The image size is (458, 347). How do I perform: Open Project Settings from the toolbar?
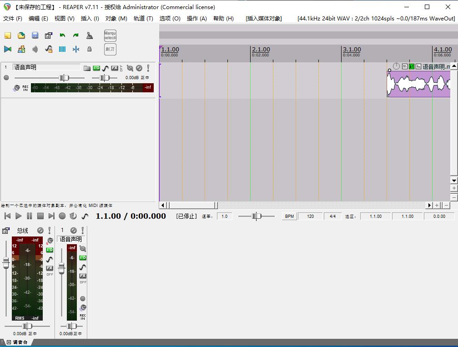pos(49,35)
